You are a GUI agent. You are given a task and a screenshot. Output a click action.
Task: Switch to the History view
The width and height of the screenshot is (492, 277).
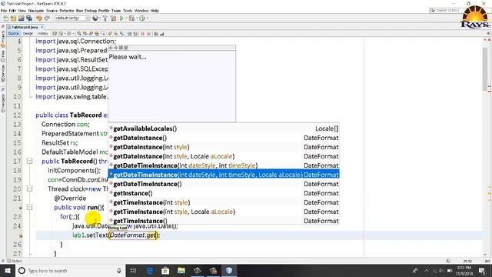(x=42, y=34)
